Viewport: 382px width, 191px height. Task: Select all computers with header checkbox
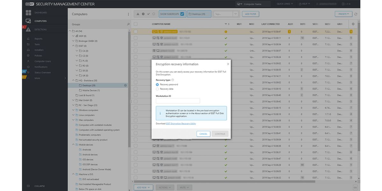(136, 24)
